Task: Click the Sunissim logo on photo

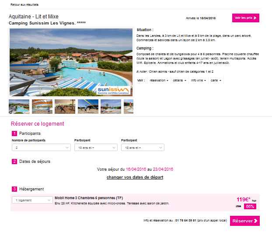Action: click(113, 91)
